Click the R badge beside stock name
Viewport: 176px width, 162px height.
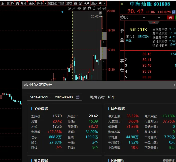coord(122,4)
